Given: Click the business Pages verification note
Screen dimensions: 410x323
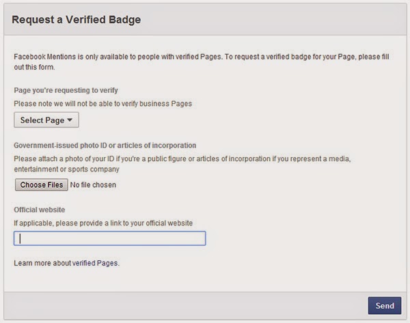Looking at the screenshot, I should [102, 104].
